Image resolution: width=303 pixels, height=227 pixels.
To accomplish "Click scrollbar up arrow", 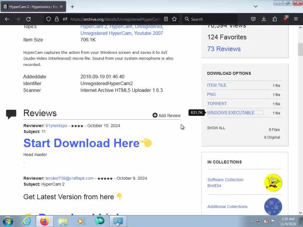I will (x=300, y=27).
